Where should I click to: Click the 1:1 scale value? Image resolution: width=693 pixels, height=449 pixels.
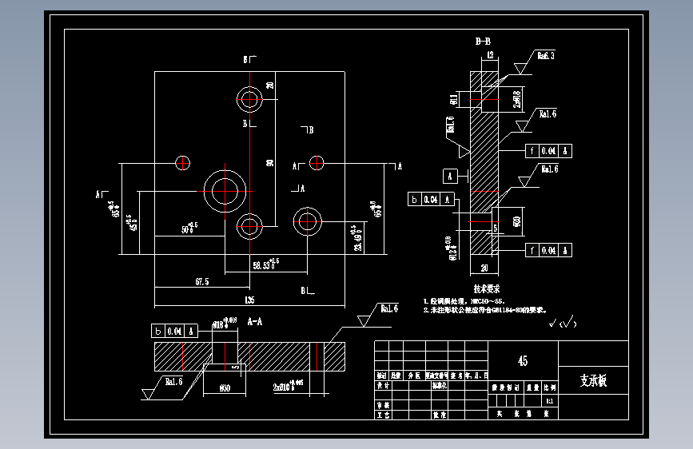[549, 401]
